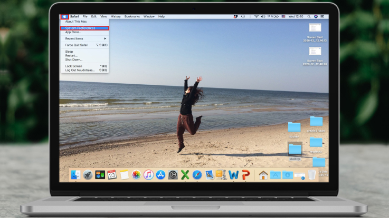Open Calendar icon in the Dock
This screenshot has height=218, width=389.
(x=112, y=174)
